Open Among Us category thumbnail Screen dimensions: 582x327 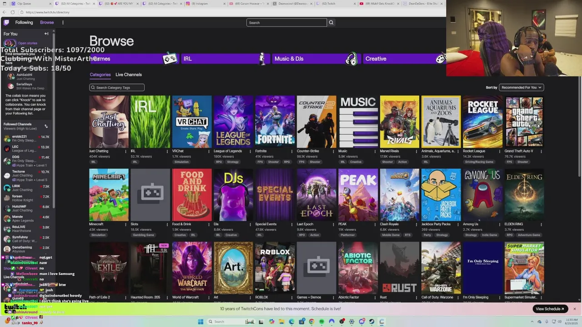[482, 195]
